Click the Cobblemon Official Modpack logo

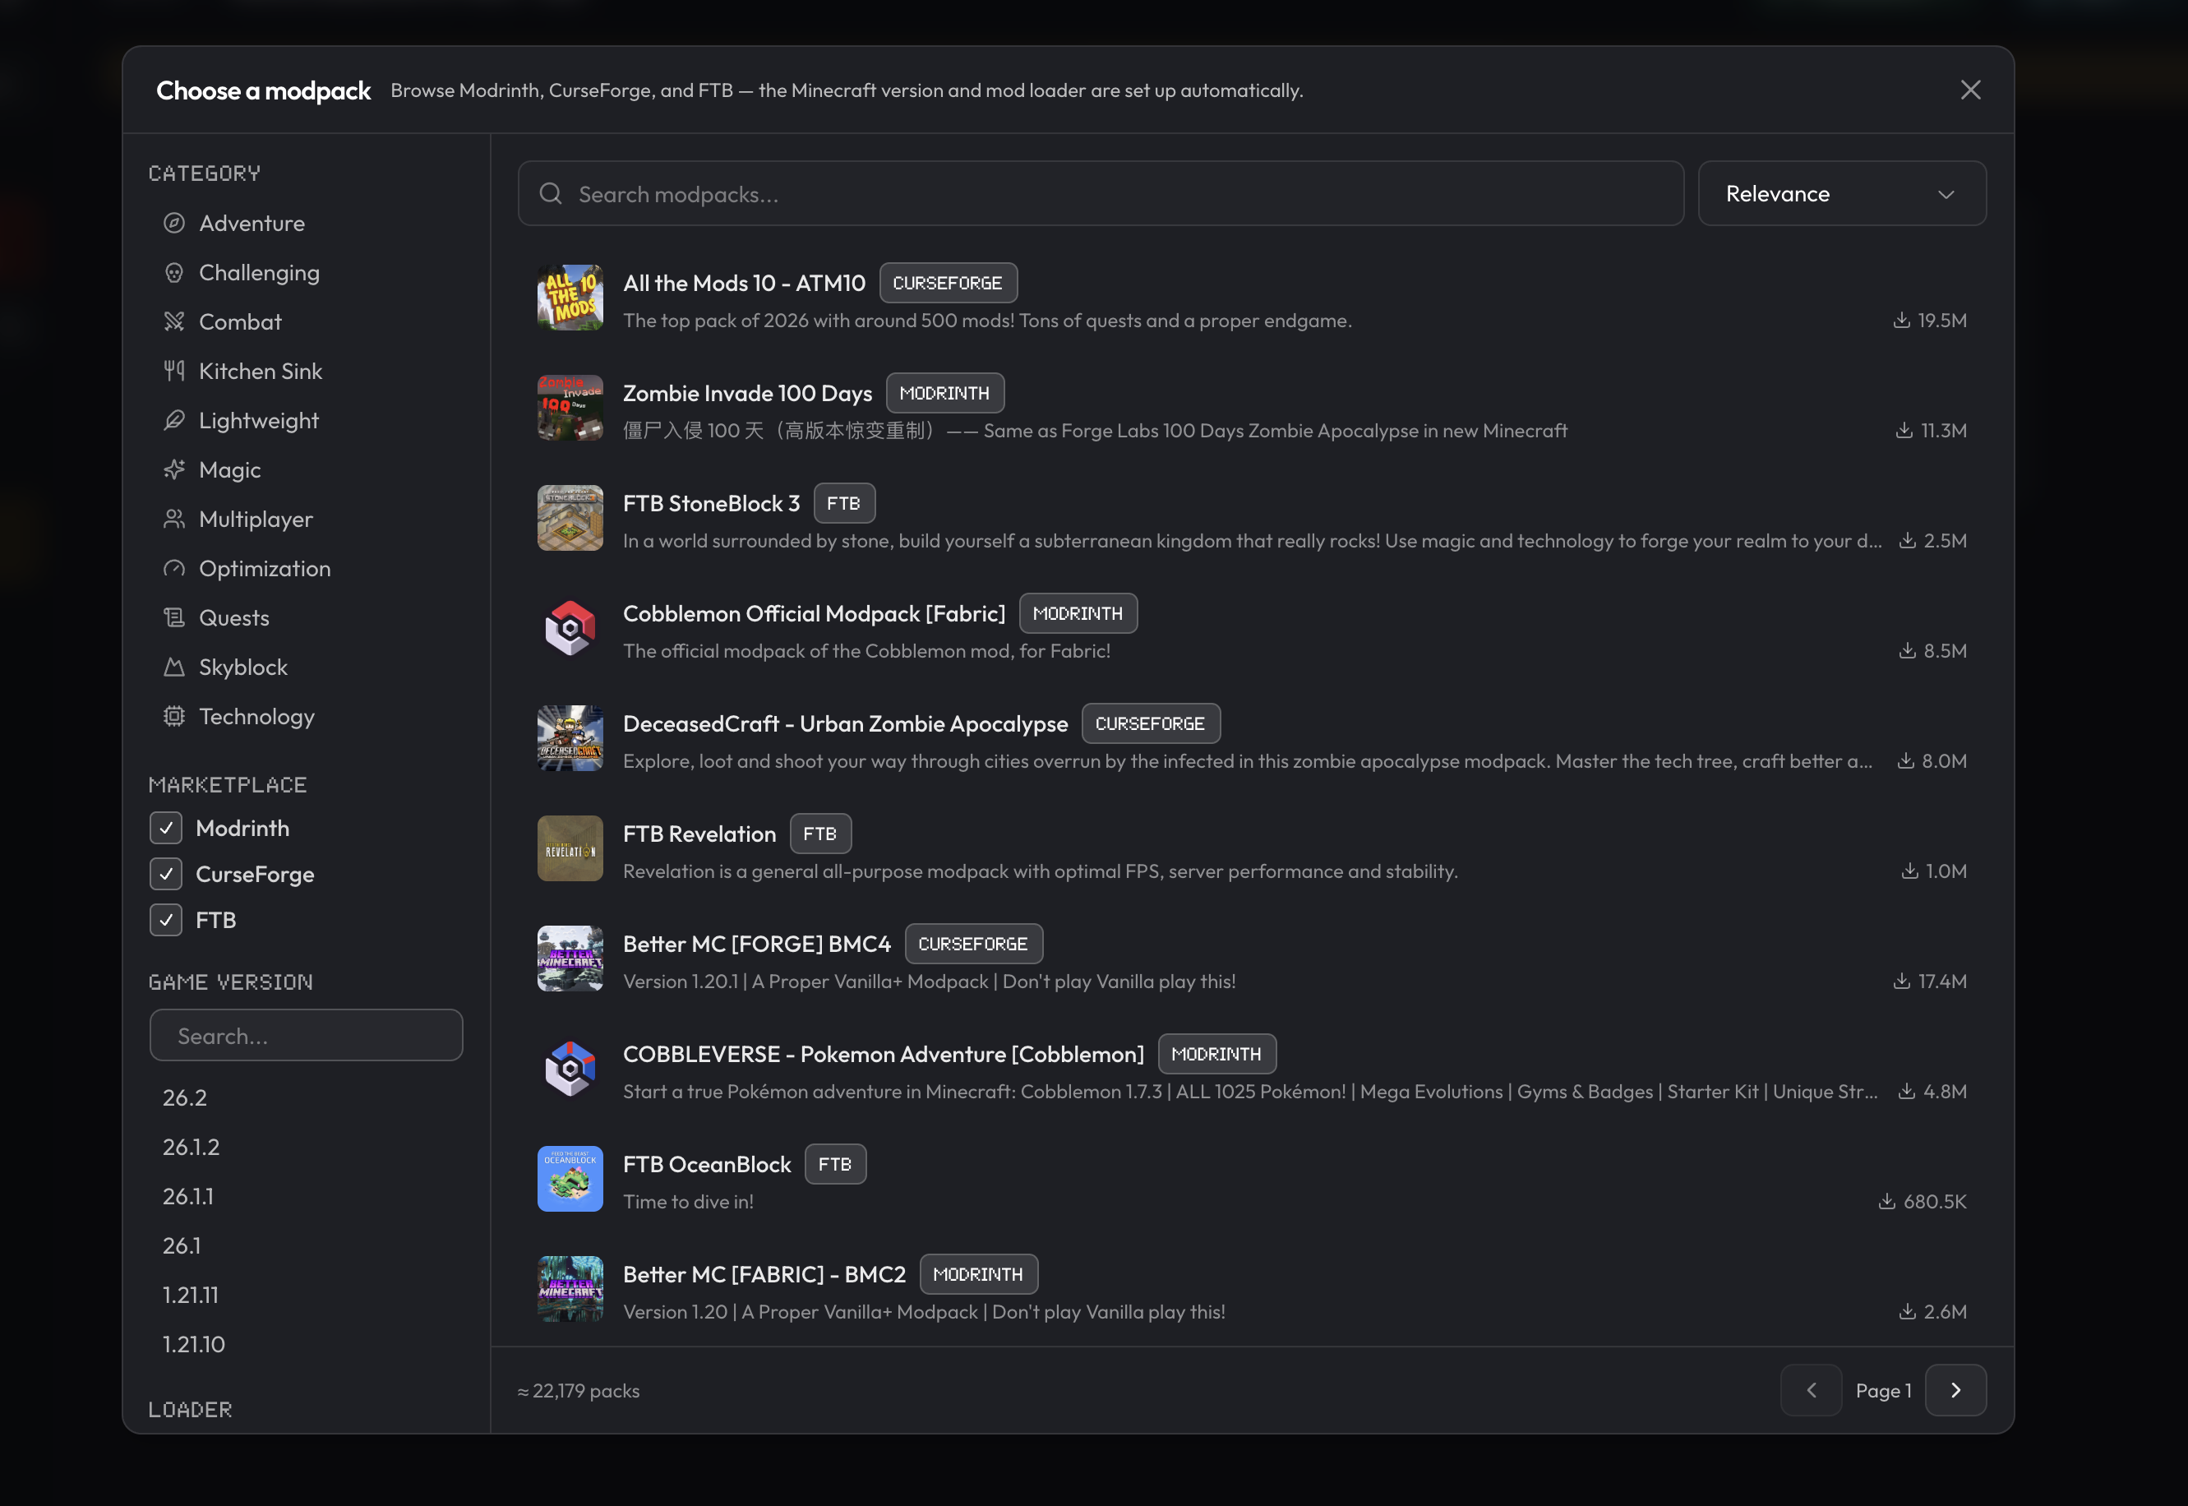pyautogui.click(x=570, y=628)
